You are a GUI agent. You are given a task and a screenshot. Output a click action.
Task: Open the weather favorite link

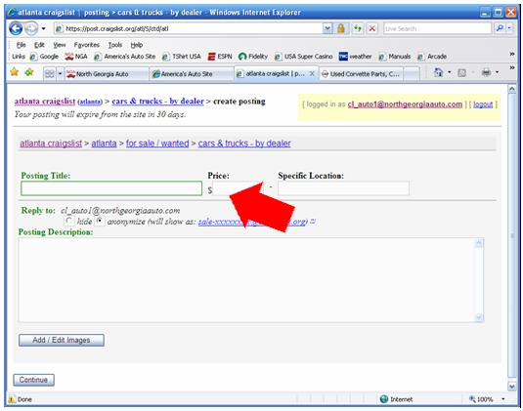point(356,57)
